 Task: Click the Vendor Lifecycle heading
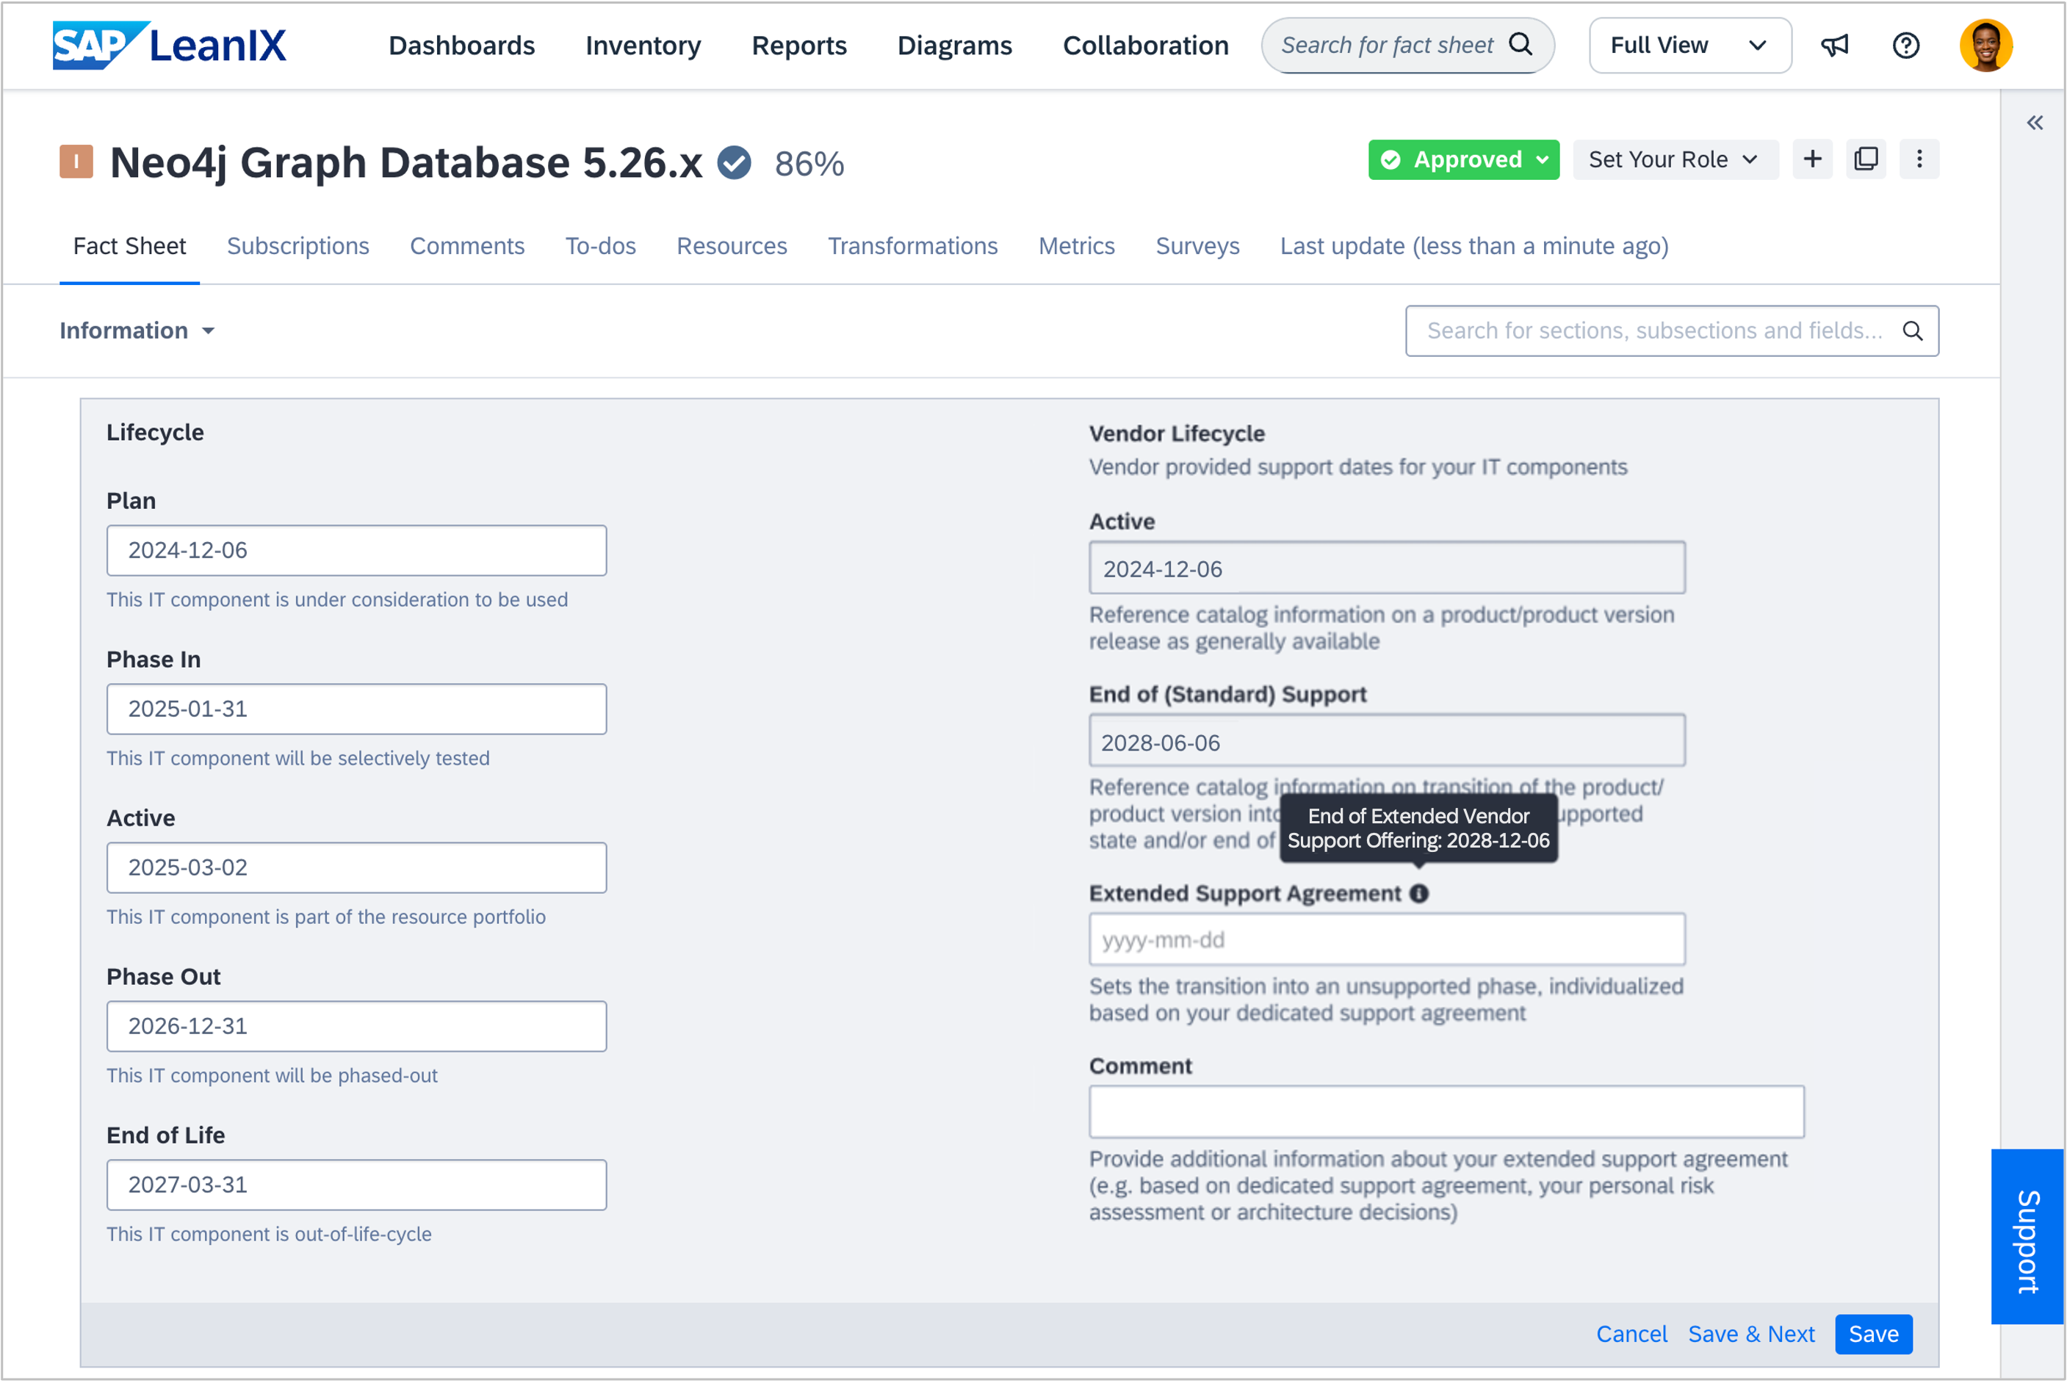(x=1176, y=433)
